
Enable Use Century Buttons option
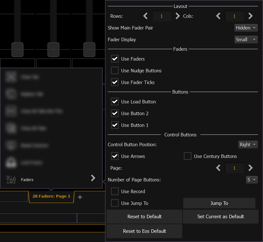point(188,156)
